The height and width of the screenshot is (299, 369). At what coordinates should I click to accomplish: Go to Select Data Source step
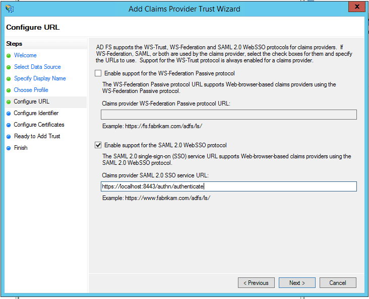(37, 67)
